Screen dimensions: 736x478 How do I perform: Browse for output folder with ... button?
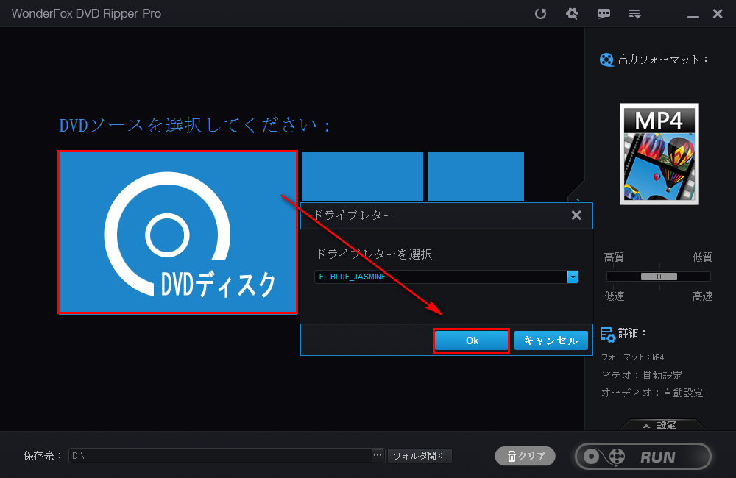click(x=378, y=455)
